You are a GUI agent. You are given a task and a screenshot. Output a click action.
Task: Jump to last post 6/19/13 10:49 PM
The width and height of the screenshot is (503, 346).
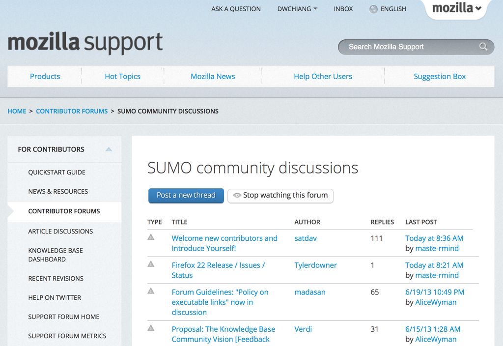pos(435,292)
